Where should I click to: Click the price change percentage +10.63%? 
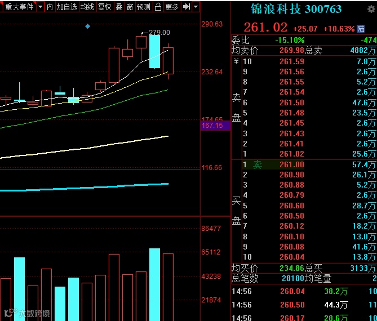(x=339, y=29)
